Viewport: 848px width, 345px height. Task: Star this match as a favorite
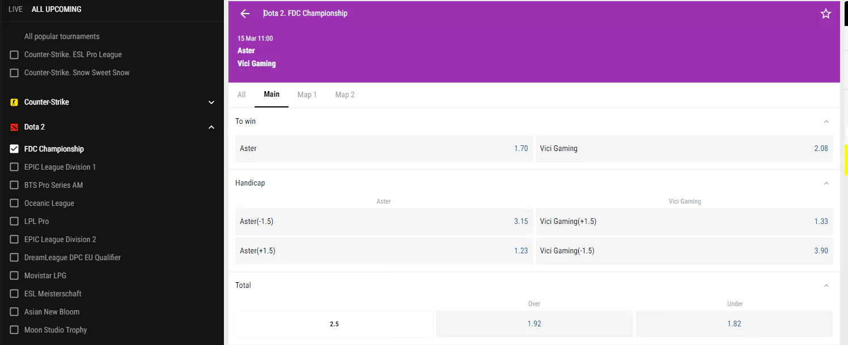tap(825, 14)
